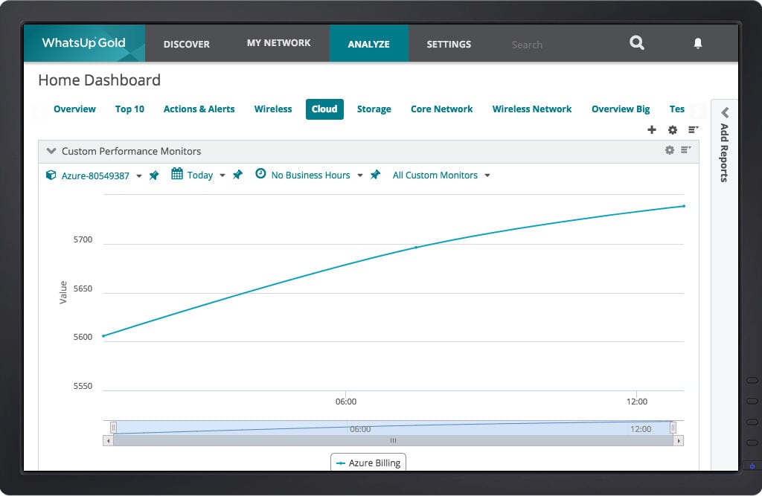Expand the All Custom Monitors dropdown

(x=487, y=176)
